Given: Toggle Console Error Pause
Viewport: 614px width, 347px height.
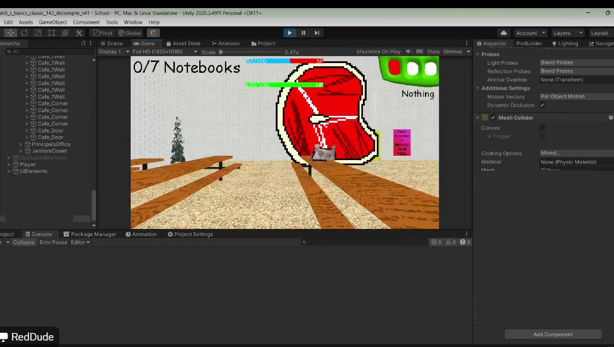Looking at the screenshot, I should (53, 242).
